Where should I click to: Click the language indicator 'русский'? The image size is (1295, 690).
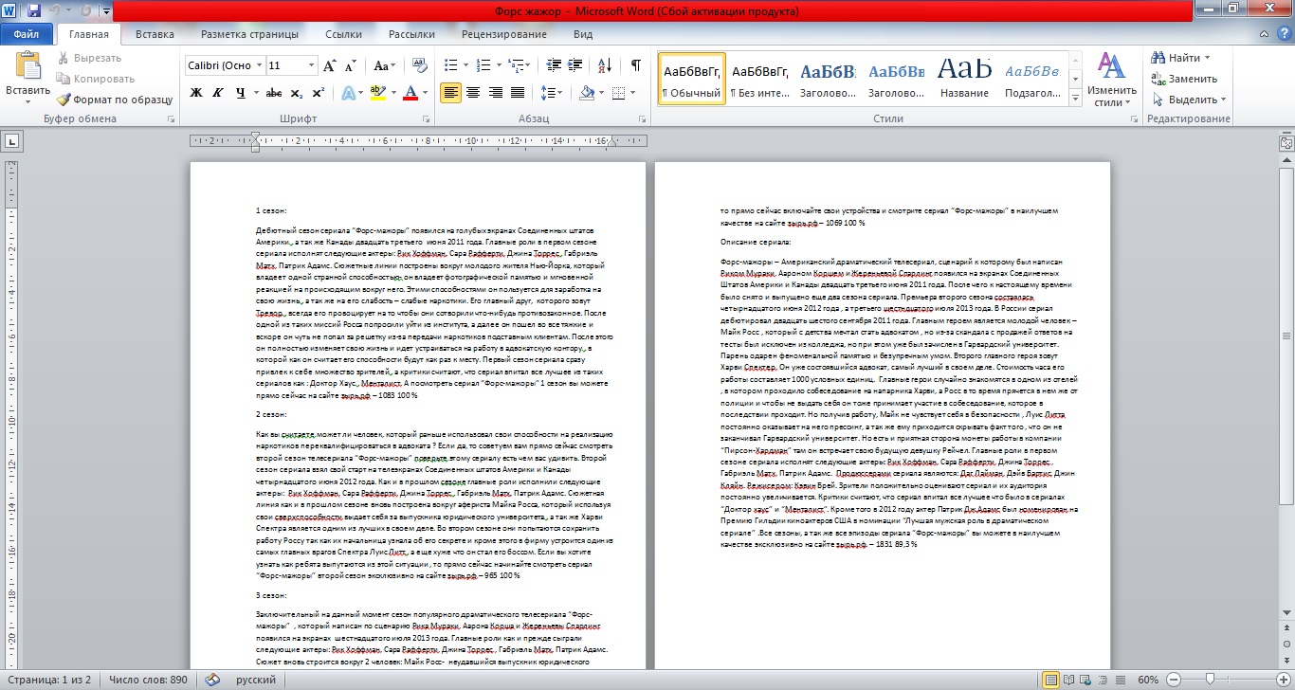point(256,680)
